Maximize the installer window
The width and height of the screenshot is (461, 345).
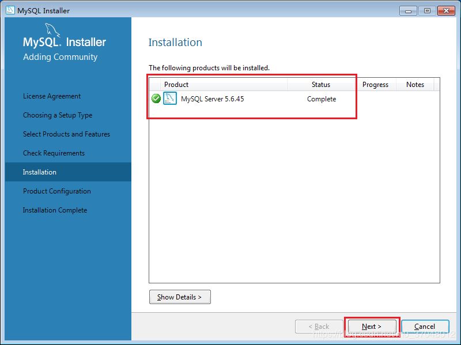(427, 10)
